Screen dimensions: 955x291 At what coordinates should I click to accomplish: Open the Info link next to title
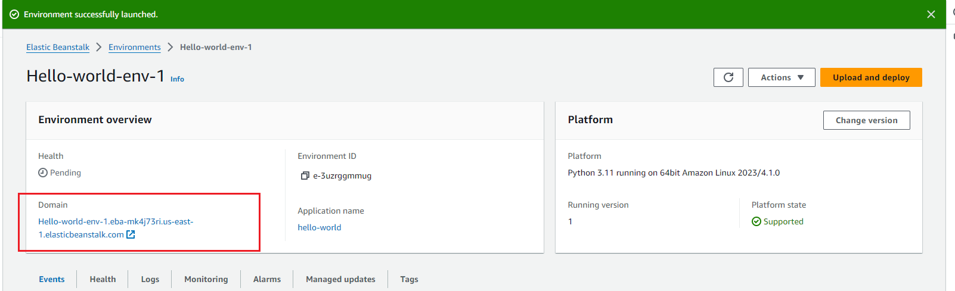pyautogui.click(x=177, y=79)
